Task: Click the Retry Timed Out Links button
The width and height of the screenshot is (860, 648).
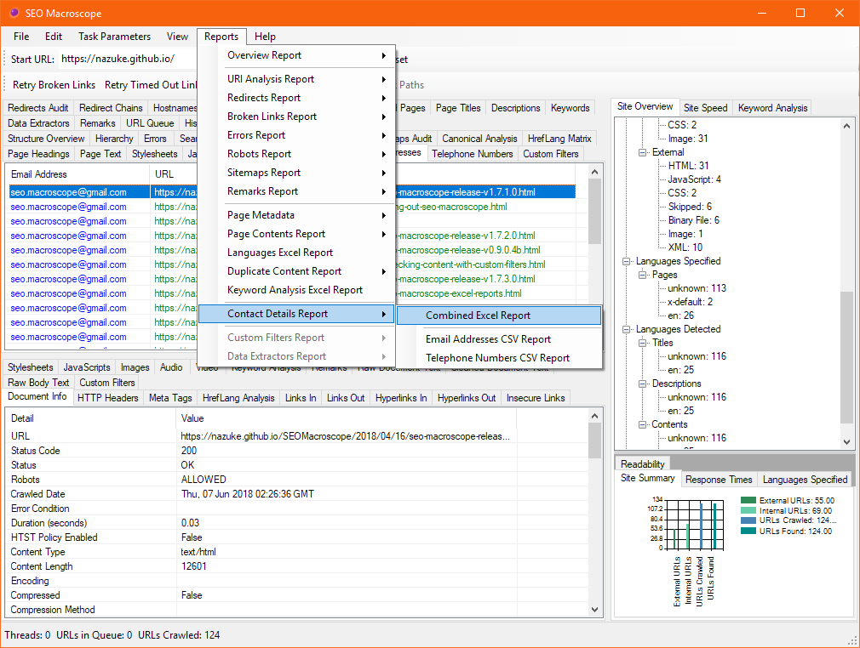Action: (x=150, y=85)
